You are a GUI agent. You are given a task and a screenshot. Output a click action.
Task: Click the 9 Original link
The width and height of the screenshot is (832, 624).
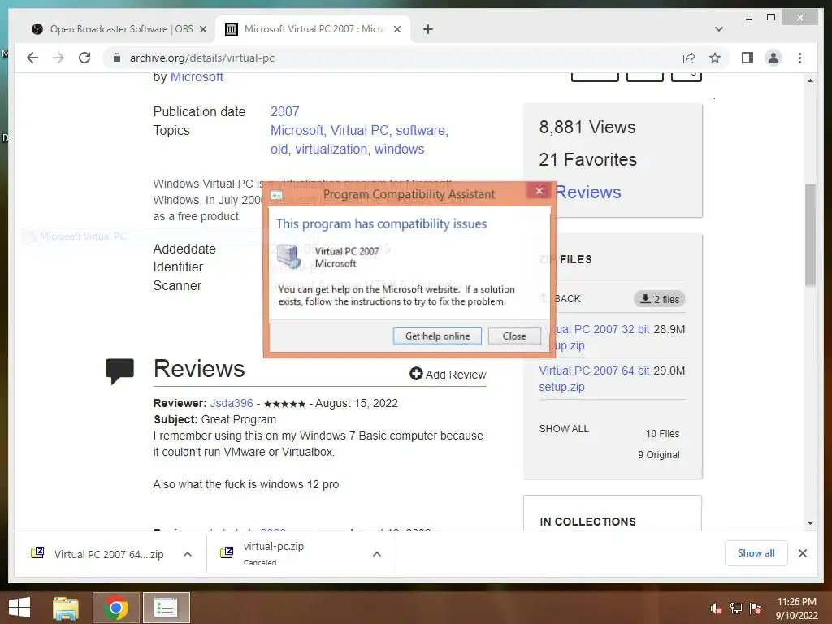(x=658, y=455)
